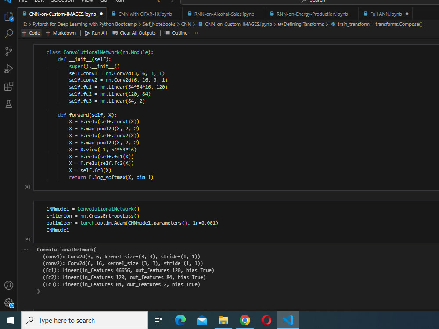Add a new Markdown cell
The width and height of the screenshot is (439, 329).
tap(61, 33)
